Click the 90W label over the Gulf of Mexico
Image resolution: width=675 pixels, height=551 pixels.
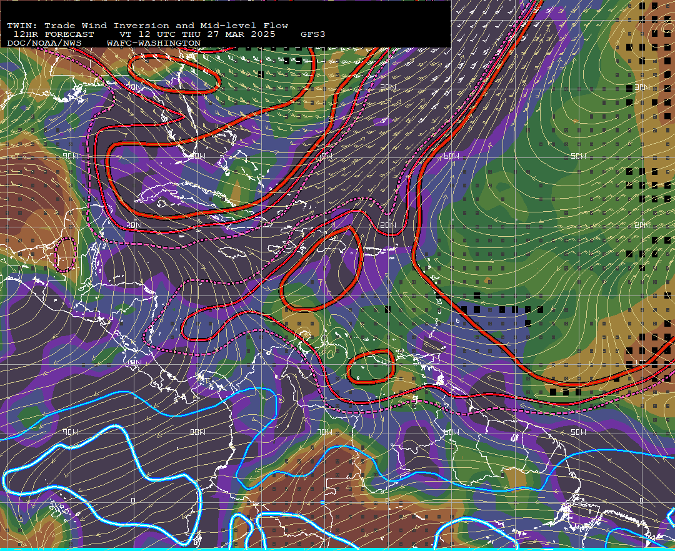tap(71, 156)
